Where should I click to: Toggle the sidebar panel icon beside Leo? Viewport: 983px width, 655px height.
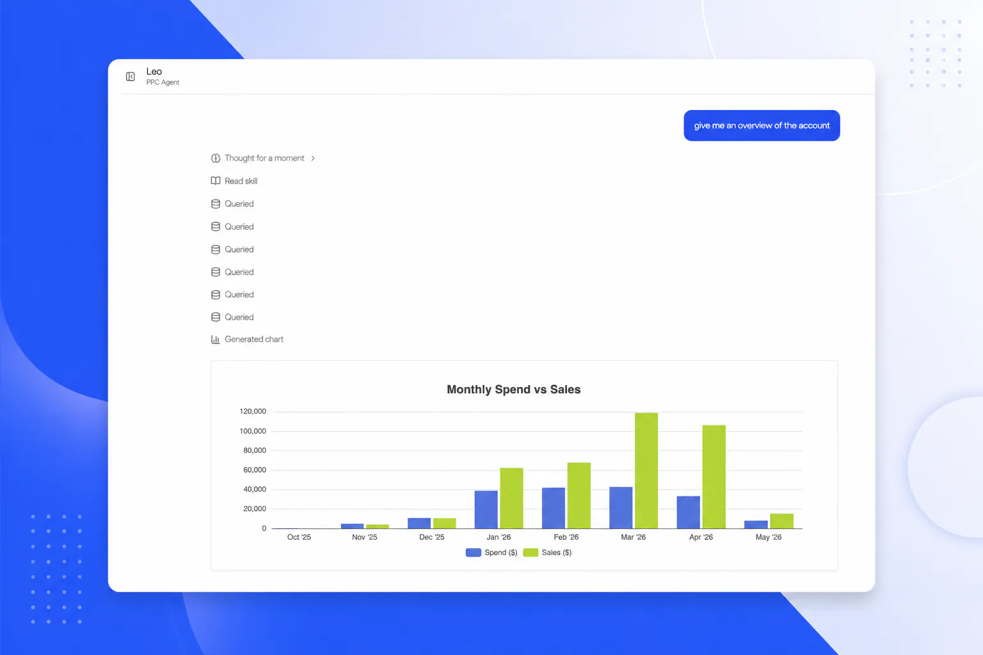tap(131, 77)
